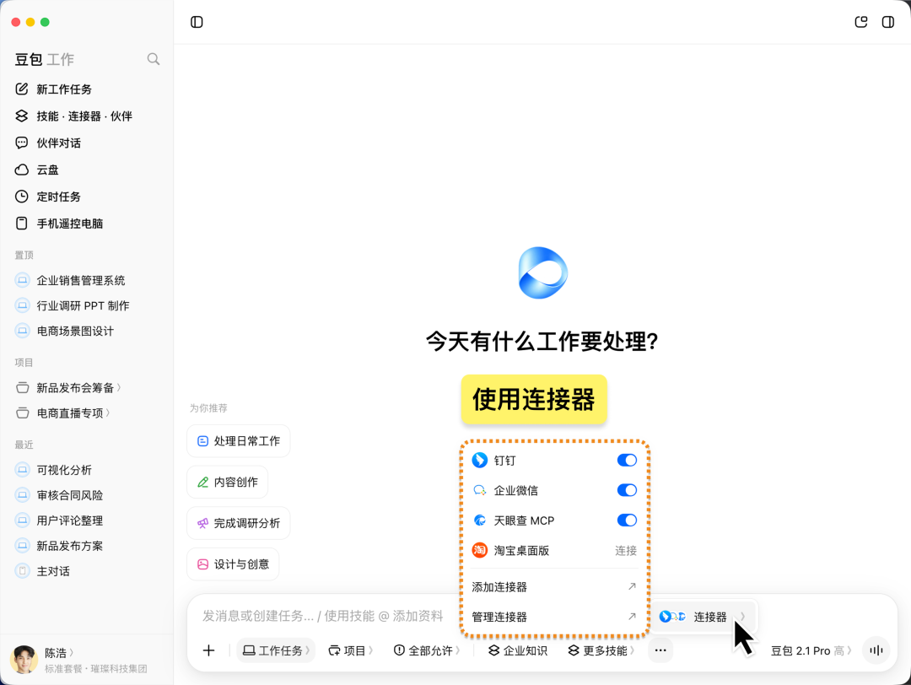
Task: Open the 工作任务 mode dropdown
Action: tap(276, 650)
